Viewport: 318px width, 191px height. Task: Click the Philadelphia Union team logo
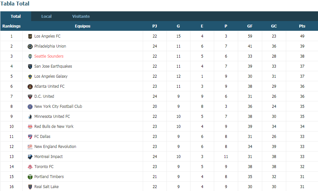pyautogui.click(x=30, y=47)
